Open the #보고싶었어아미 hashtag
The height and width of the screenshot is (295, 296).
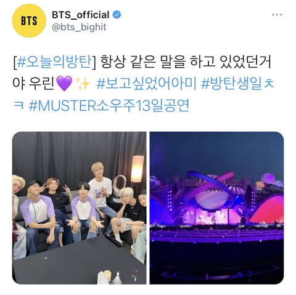147,84
